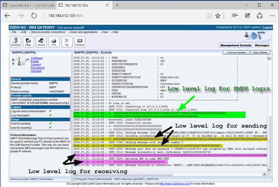This screenshot has height=187, width=279.
Task: Open the Help menu
Action: click(115, 32)
